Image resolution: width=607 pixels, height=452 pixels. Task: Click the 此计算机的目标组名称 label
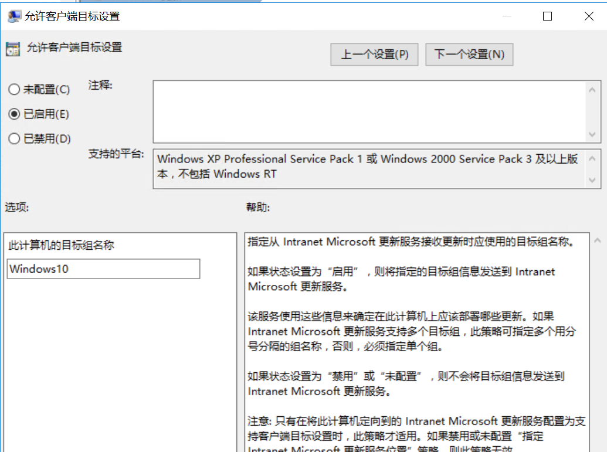pyautogui.click(x=61, y=245)
